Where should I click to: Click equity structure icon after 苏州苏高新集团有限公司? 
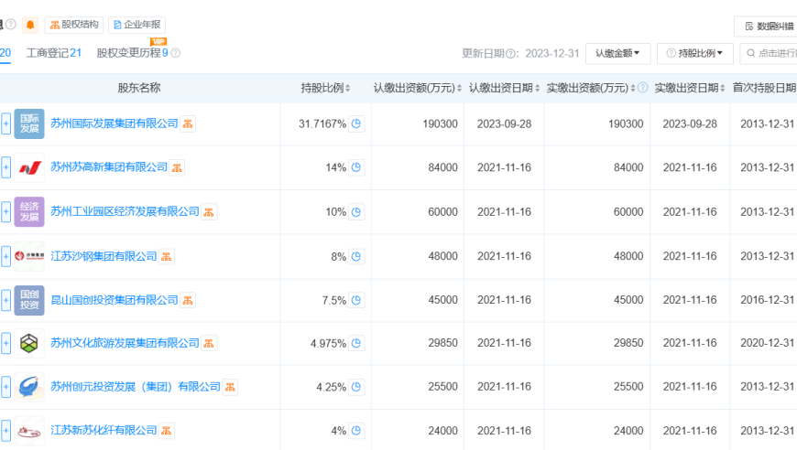click(177, 167)
